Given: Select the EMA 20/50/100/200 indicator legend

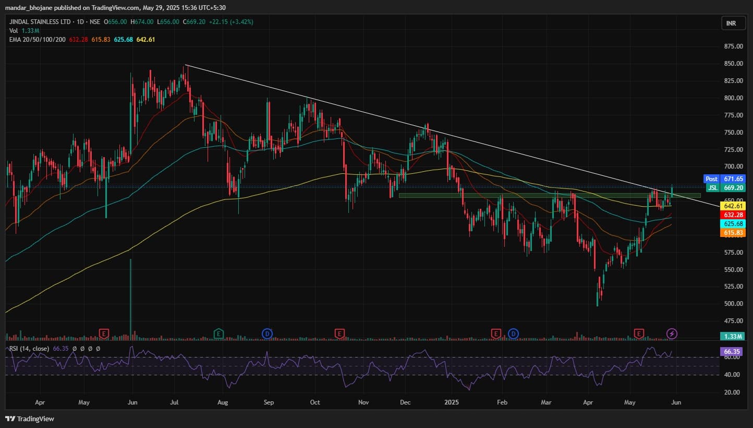Looking at the screenshot, I should tap(37, 40).
